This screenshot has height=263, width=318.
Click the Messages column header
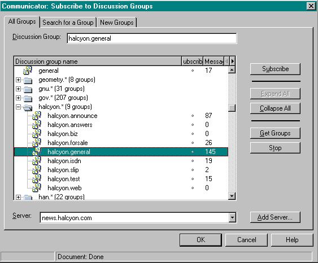point(214,61)
